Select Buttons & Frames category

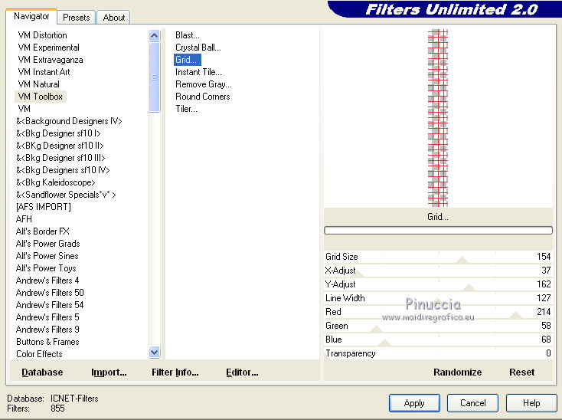47,342
